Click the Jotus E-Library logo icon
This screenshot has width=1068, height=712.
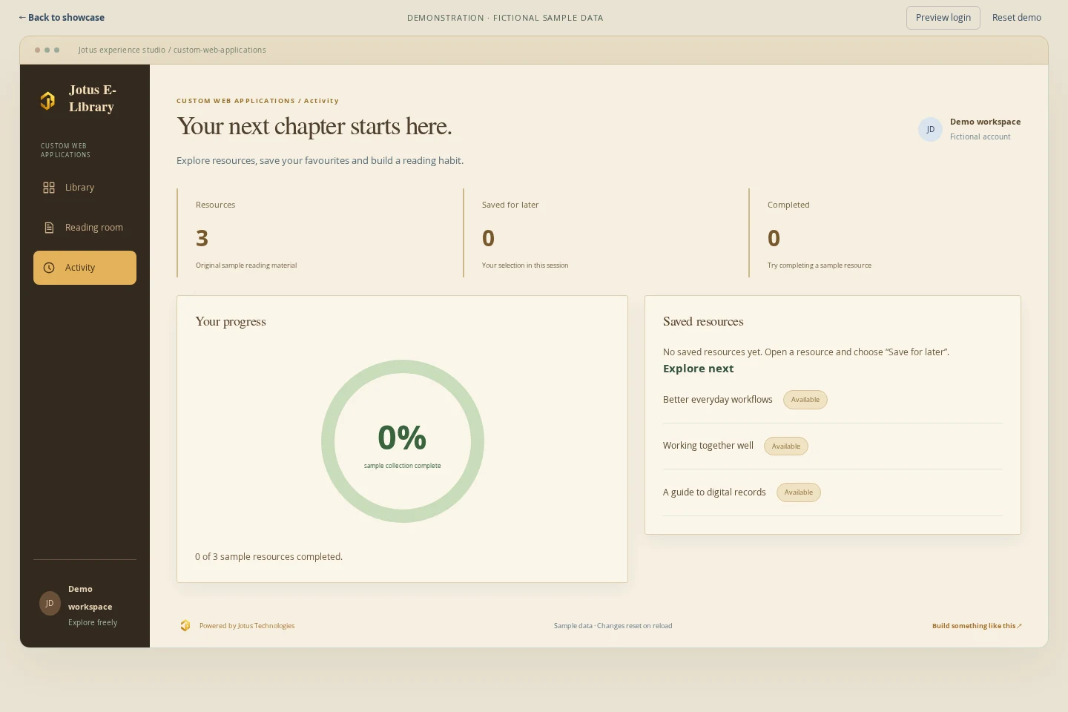(47, 100)
